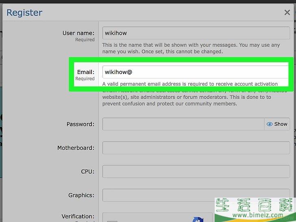Viewport: 296px width, 222px height.
Task: Click the 'Motherboard:' label
Action: point(76,148)
